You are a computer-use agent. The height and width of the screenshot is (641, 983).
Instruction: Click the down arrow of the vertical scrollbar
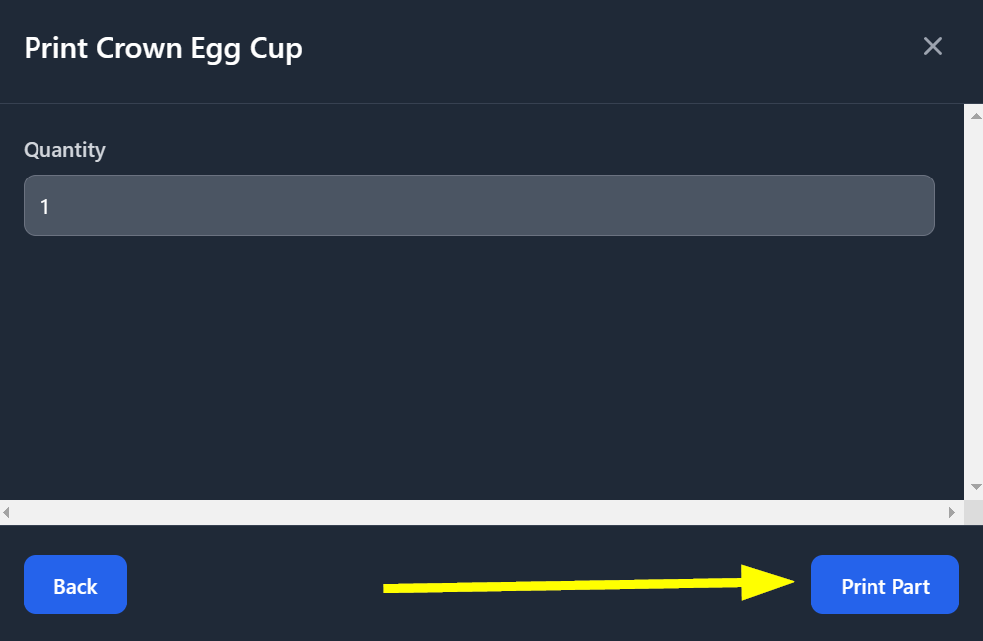click(x=975, y=487)
